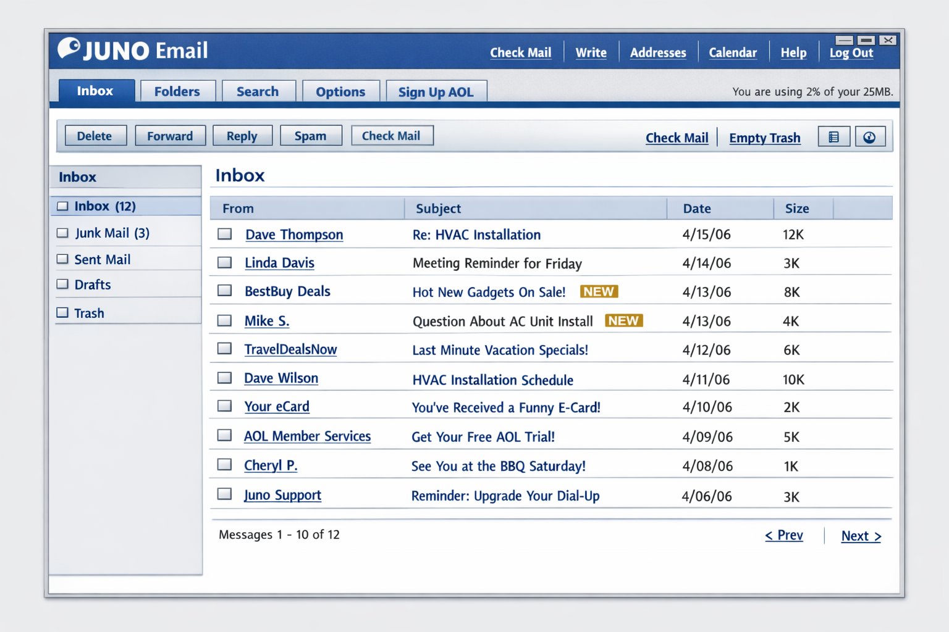Open 'Hot New Gadgets On Sale!' subject
This screenshot has width=949, height=632.
pos(489,292)
